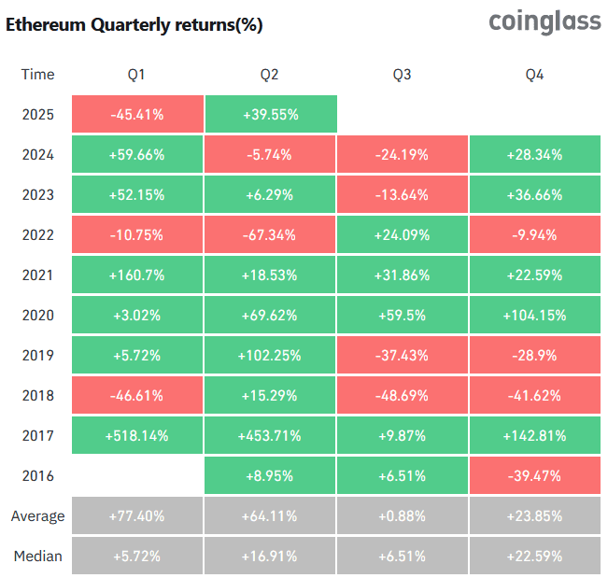Click the green 2025 Q2 cell +39.55%
This screenshot has width=608, height=578.
pyautogui.click(x=270, y=115)
